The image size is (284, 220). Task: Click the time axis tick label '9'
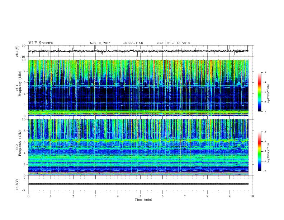[x=229, y=196]
